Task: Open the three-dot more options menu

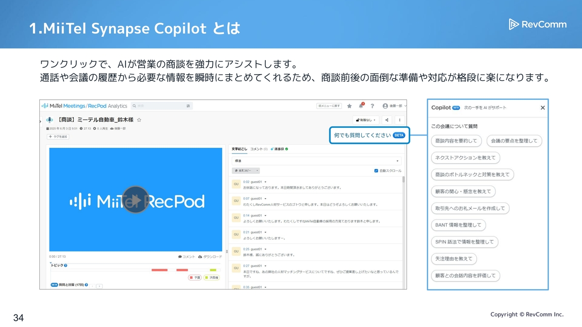Action: coord(400,120)
